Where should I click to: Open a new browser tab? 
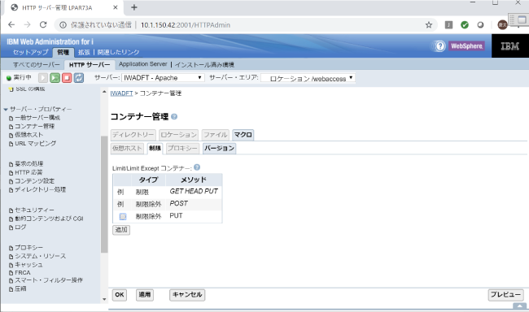tap(134, 7)
